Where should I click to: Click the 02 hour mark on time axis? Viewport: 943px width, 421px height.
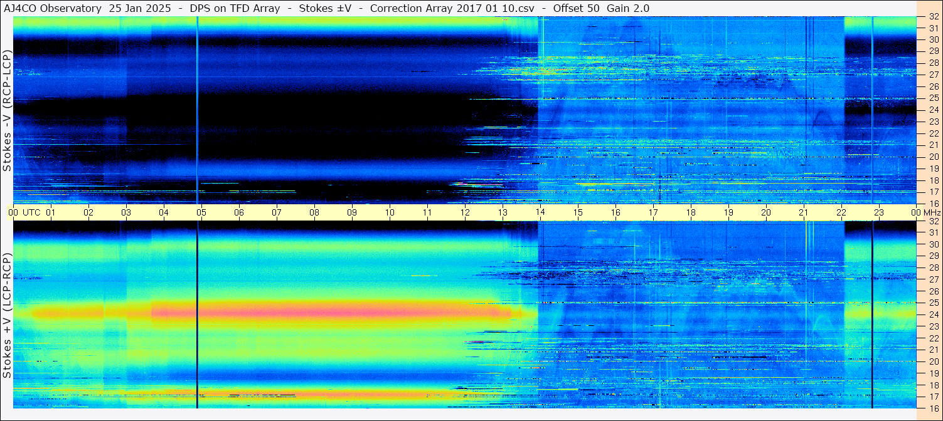tap(88, 212)
